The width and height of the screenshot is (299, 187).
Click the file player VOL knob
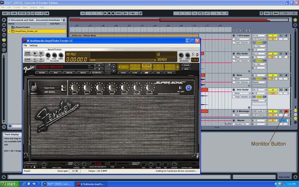48,55
